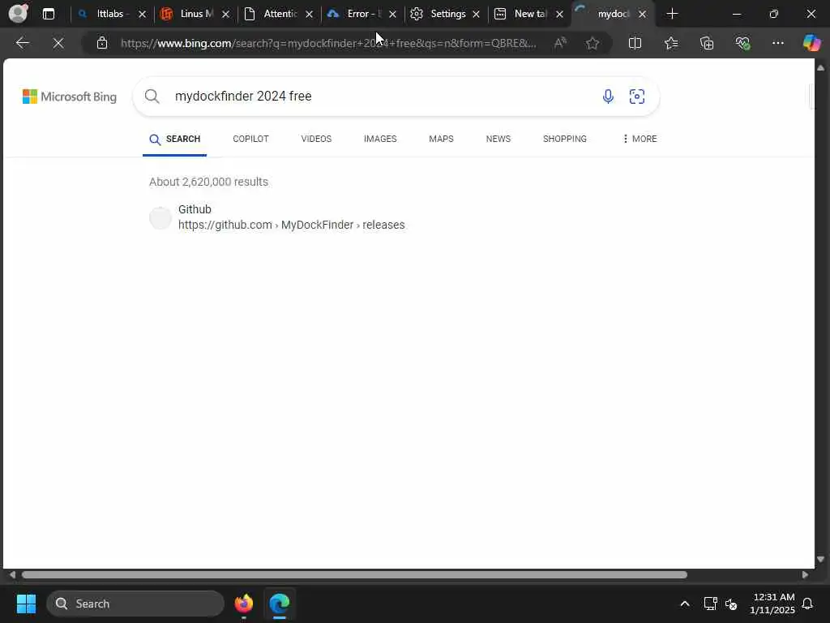Screen dimensions: 830x623
Task: Open the Windows Start menu
Action: pos(26,604)
